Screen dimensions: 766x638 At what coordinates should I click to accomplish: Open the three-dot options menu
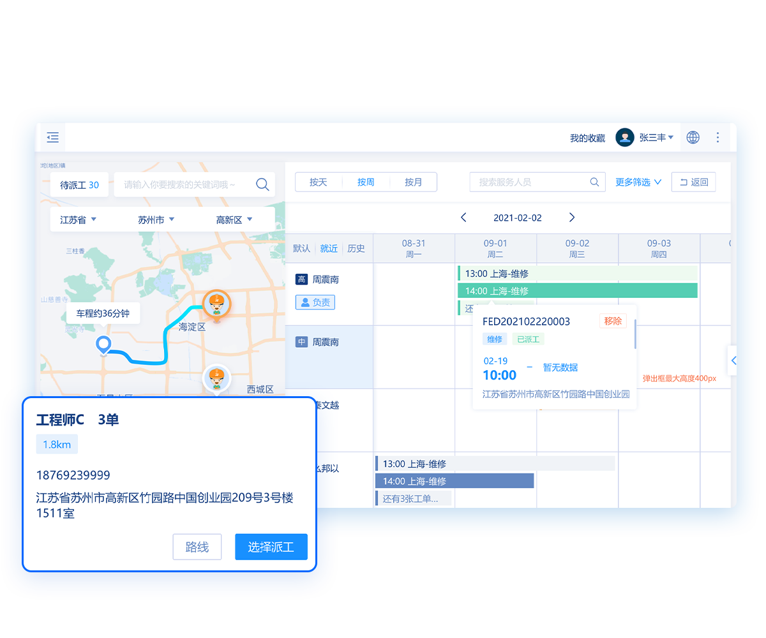coord(717,137)
